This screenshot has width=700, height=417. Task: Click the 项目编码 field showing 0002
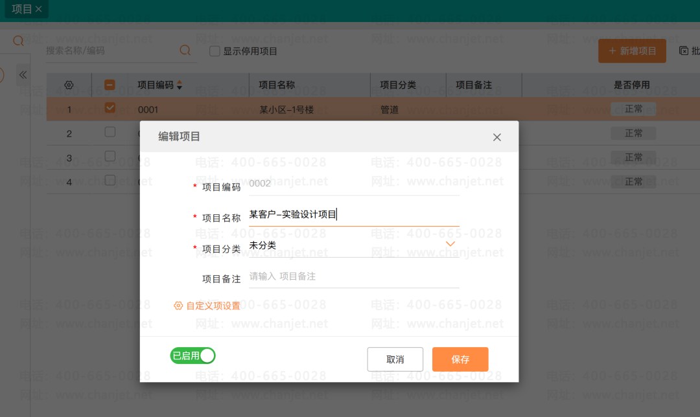tap(354, 184)
